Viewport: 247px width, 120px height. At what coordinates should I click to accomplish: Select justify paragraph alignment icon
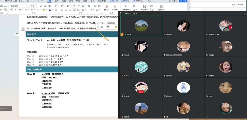coord(74,10)
